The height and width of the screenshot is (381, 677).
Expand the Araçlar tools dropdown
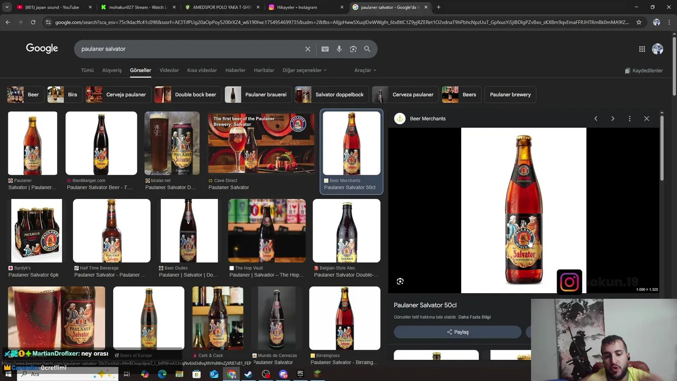pyautogui.click(x=365, y=70)
